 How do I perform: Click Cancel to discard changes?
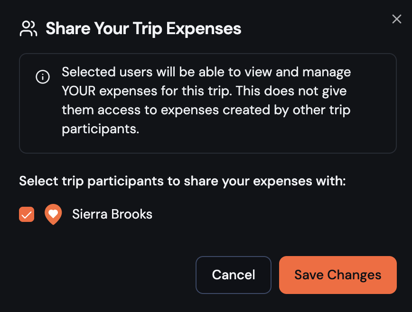click(234, 275)
